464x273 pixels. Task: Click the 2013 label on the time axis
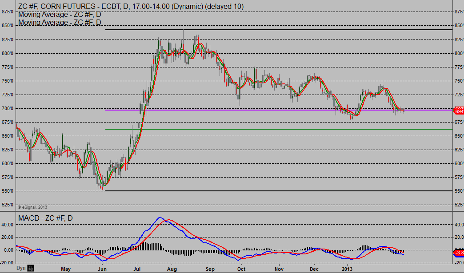tap(347, 269)
